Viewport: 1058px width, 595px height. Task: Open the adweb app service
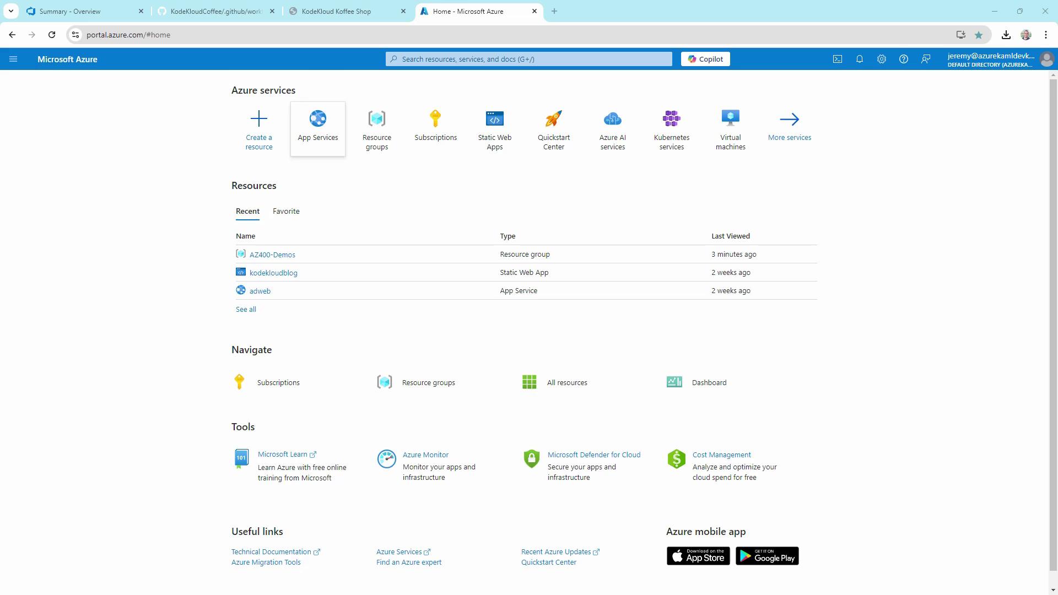click(260, 291)
